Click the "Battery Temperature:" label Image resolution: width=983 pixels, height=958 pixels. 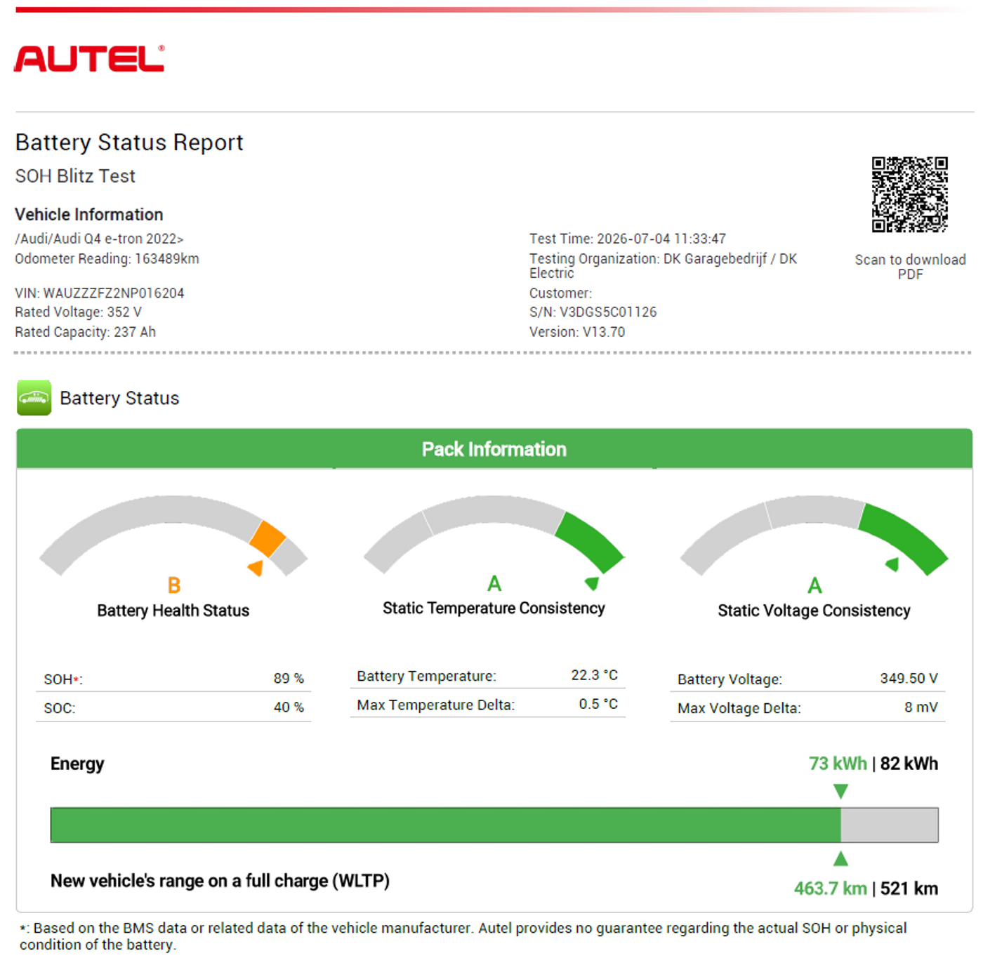point(426,676)
